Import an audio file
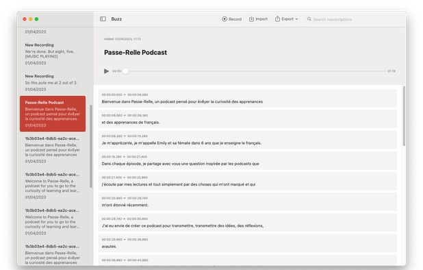Viewport: 423px width, 270px height. (x=258, y=19)
